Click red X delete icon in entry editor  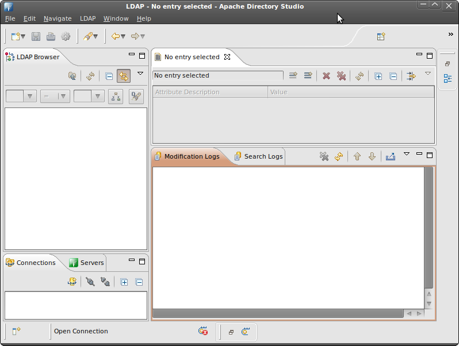[326, 76]
